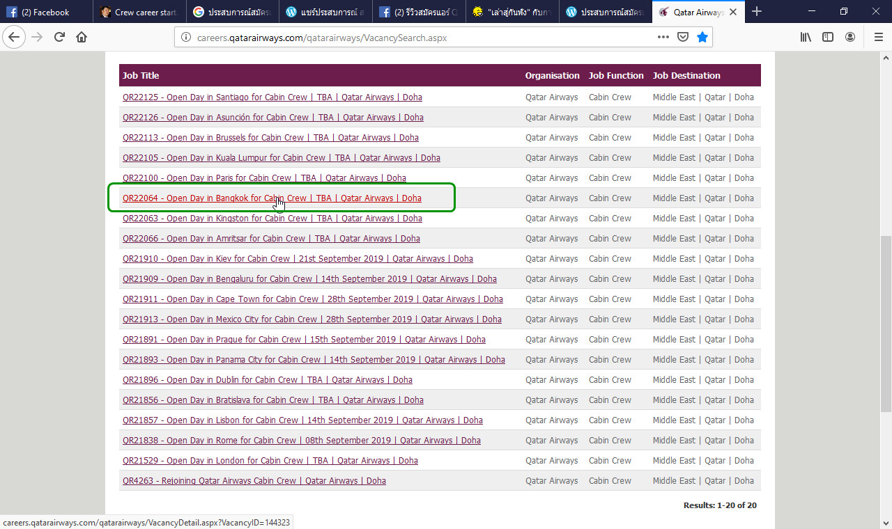Open QR21838 Open Day in Rome link
This screenshot has width=892, height=529.
[x=302, y=441]
